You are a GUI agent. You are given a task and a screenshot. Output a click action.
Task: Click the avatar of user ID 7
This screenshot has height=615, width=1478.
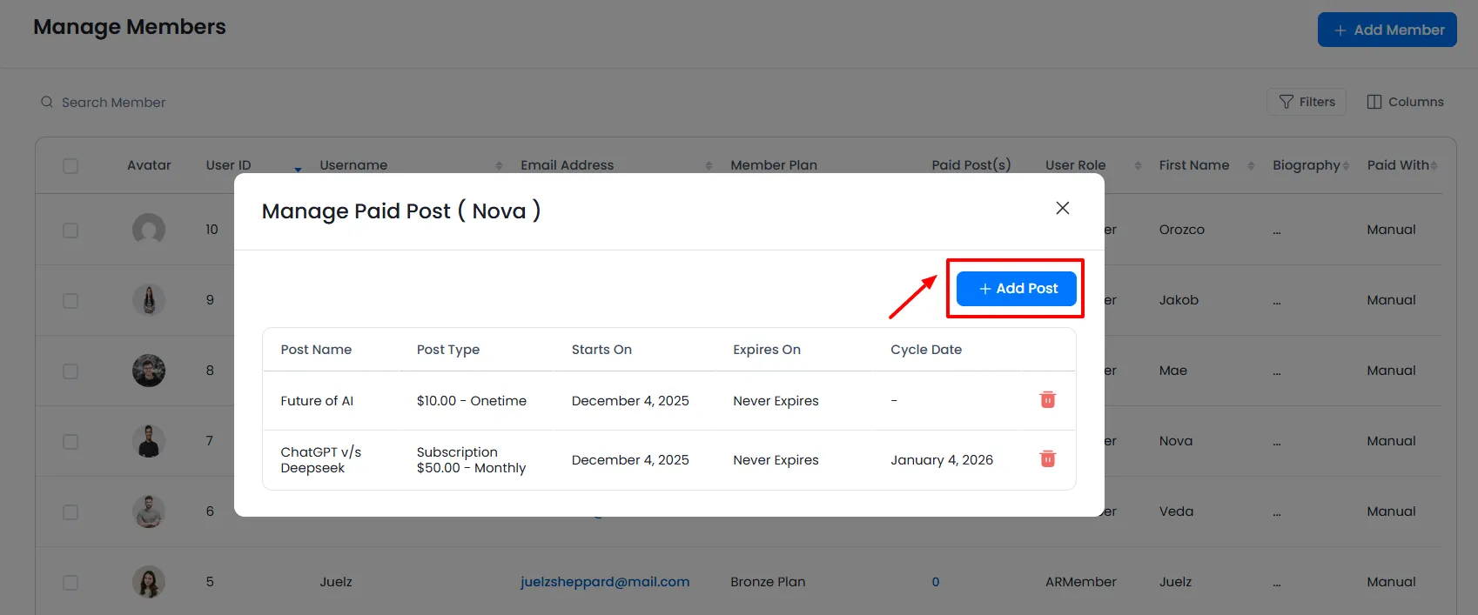(149, 441)
